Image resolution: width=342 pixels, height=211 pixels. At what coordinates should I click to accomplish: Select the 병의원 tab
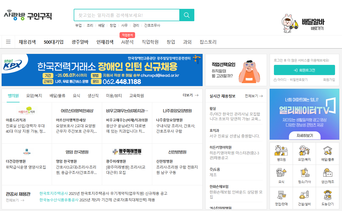pos(13,96)
